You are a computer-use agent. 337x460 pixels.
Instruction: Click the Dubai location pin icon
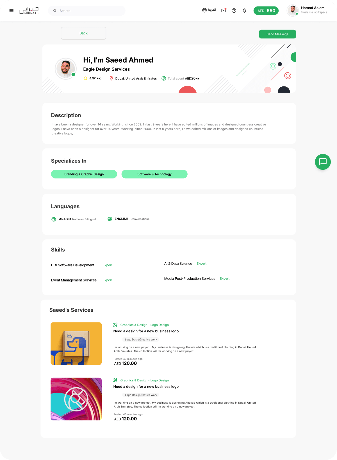pyautogui.click(x=111, y=78)
